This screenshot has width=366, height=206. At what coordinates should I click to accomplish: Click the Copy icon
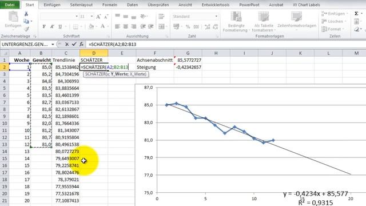(26, 22)
